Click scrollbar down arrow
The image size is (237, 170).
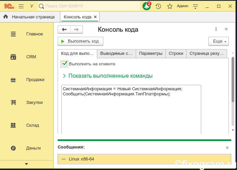233,130
